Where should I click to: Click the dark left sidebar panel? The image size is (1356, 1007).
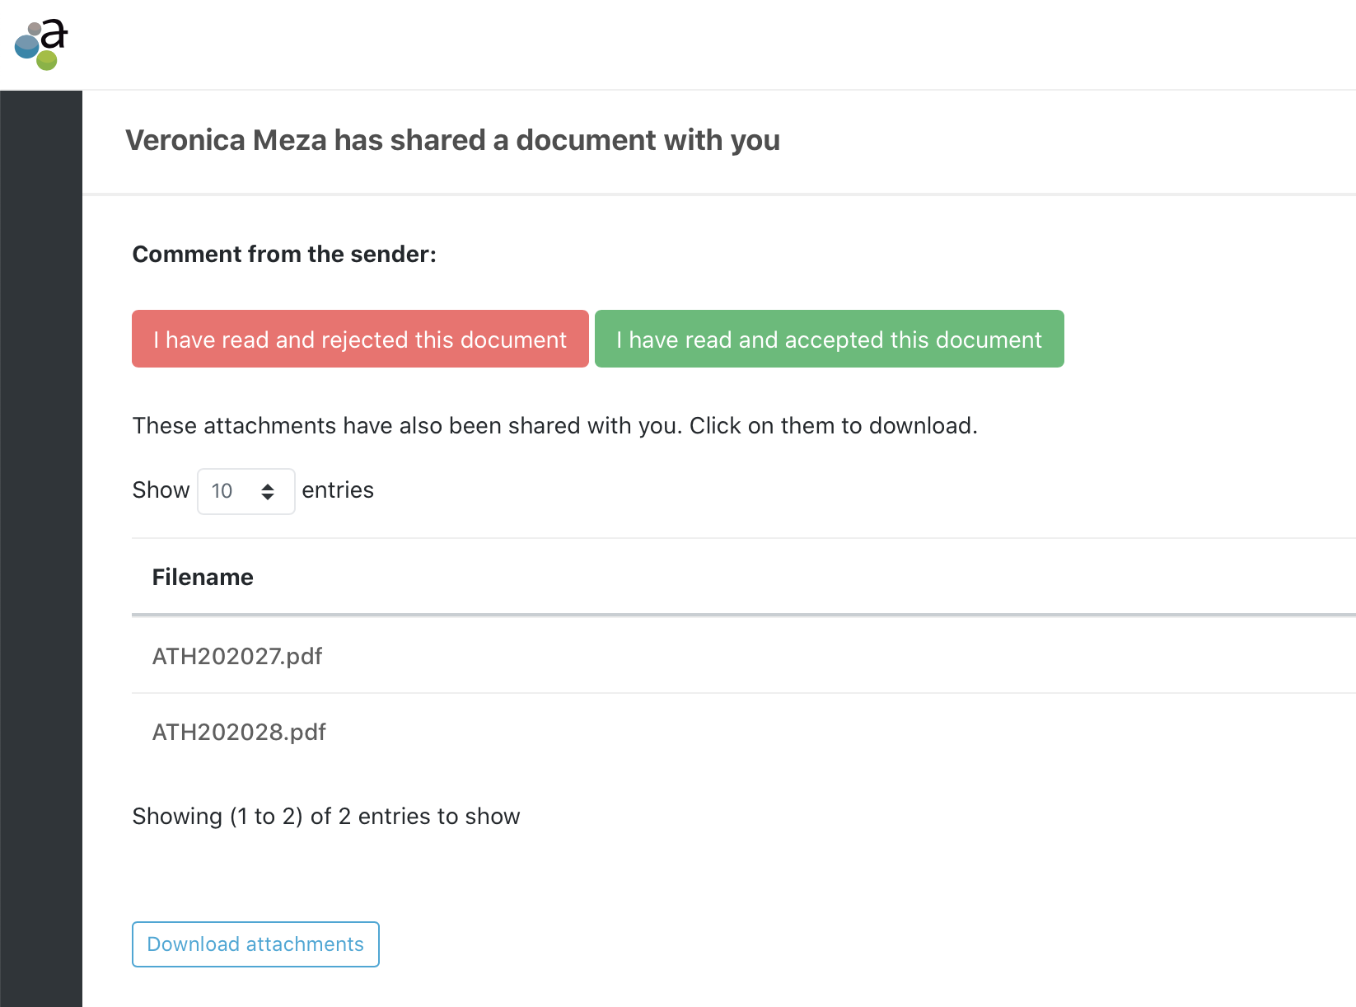(x=41, y=544)
